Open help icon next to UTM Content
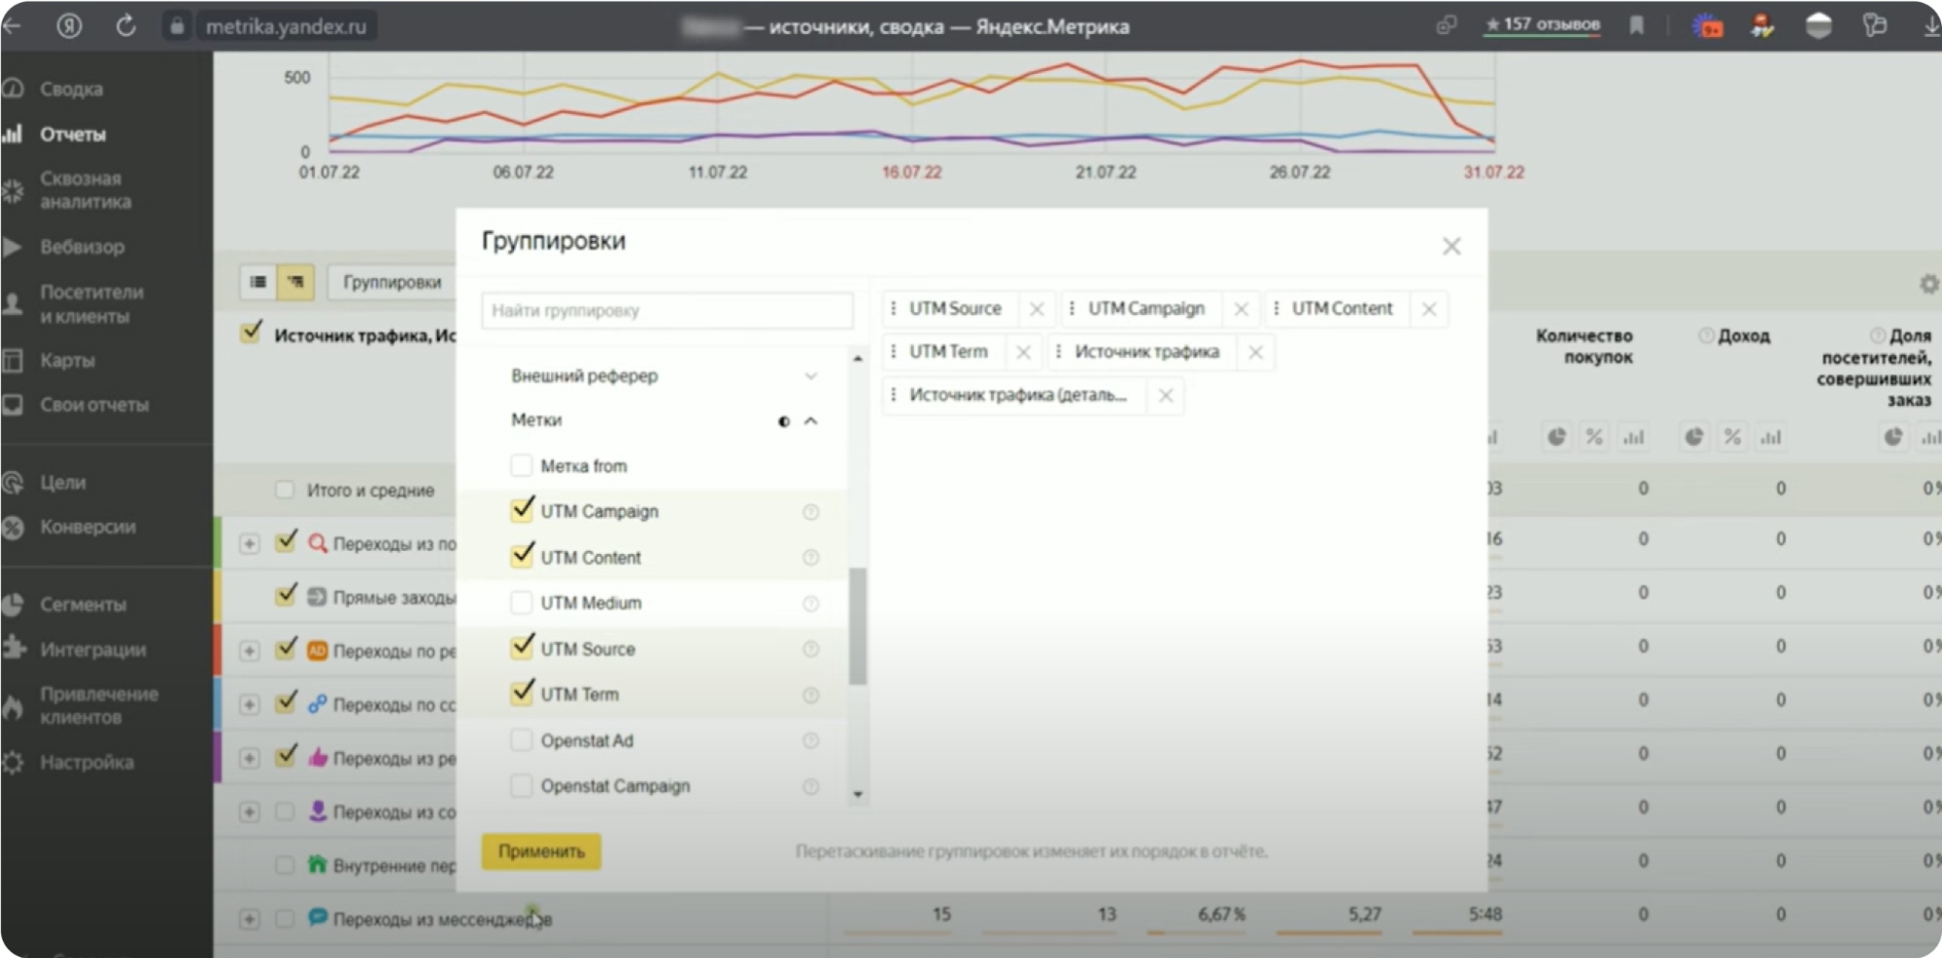Viewport: 1942px width, 958px height. click(x=810, y=558)
